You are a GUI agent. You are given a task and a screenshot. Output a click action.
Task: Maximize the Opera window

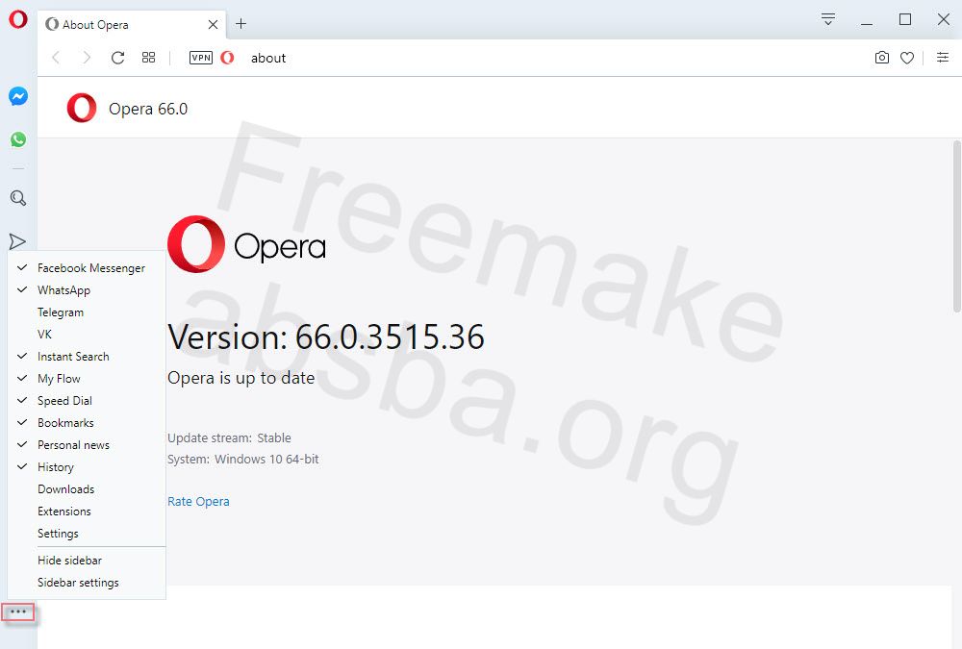[x=905, y=19]
